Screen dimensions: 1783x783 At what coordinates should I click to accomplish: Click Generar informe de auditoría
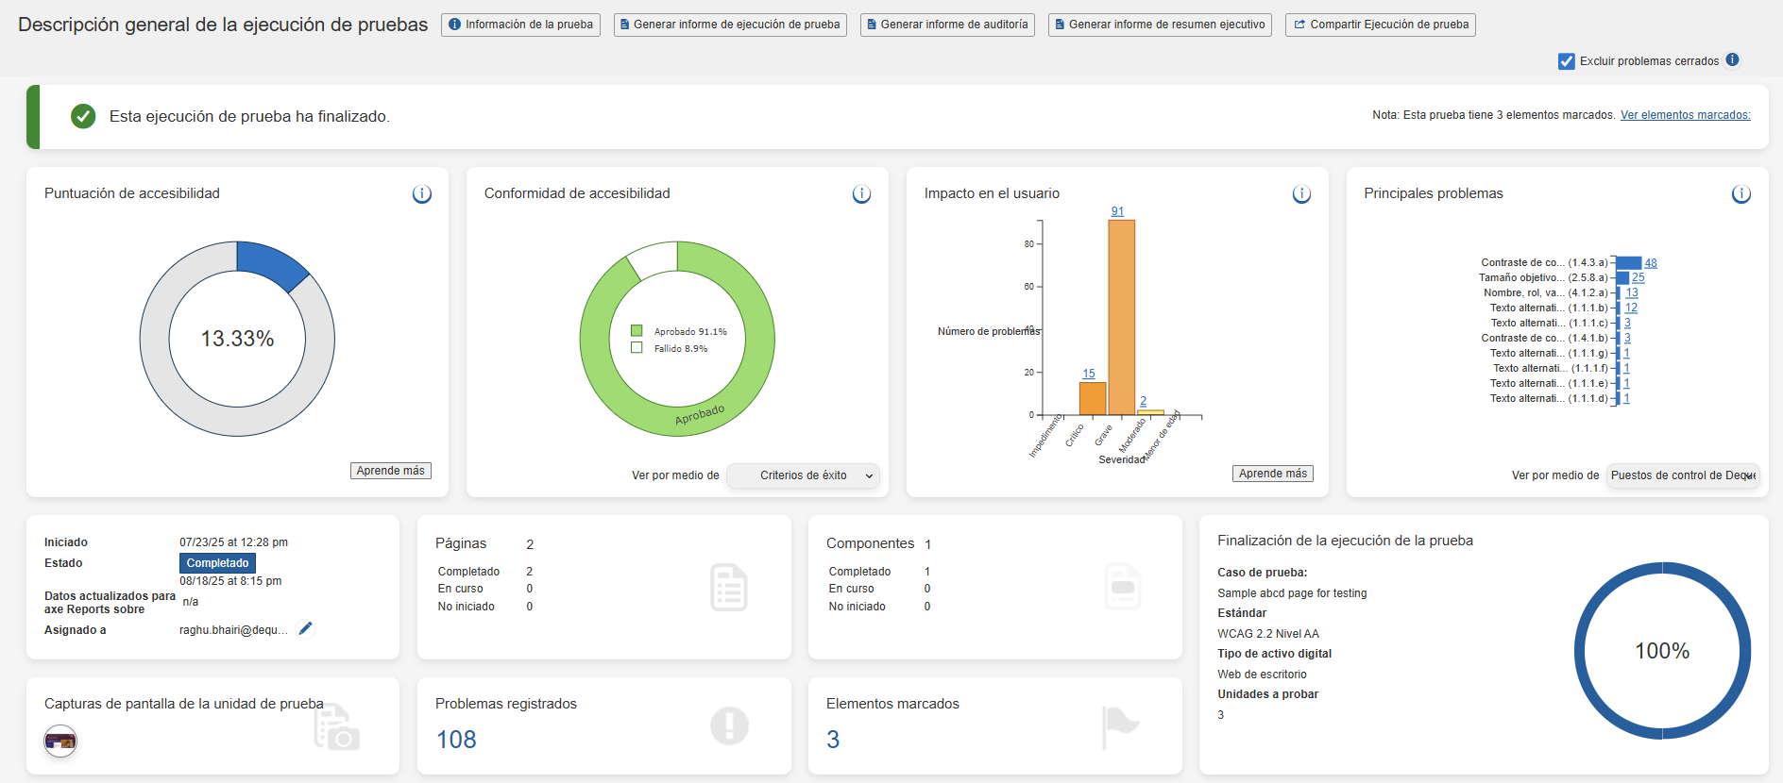click(x=947, y=25)
